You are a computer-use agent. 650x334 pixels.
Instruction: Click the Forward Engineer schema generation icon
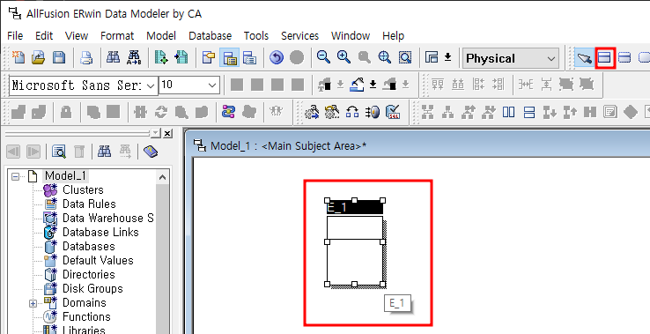pos(161,57)
